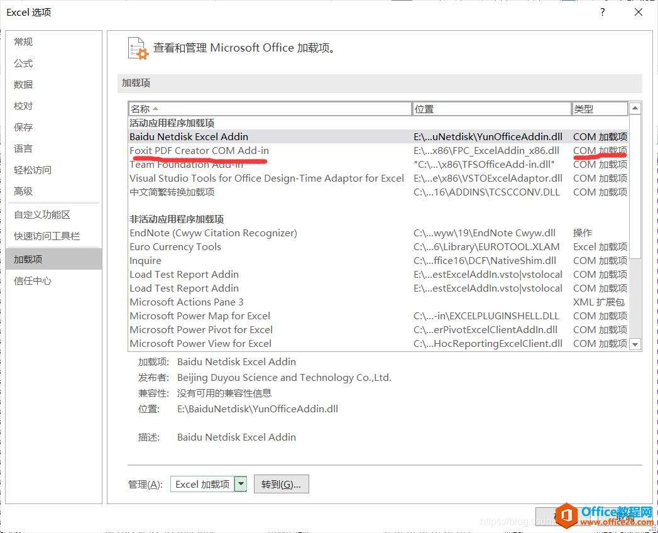Sort add-ins by the 名称 column header

point(270,109)
